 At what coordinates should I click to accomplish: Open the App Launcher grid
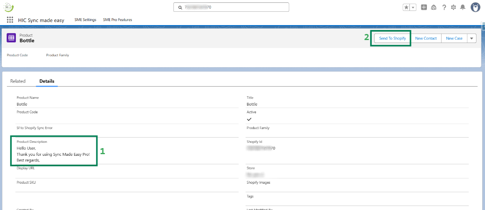pos(10,20)
